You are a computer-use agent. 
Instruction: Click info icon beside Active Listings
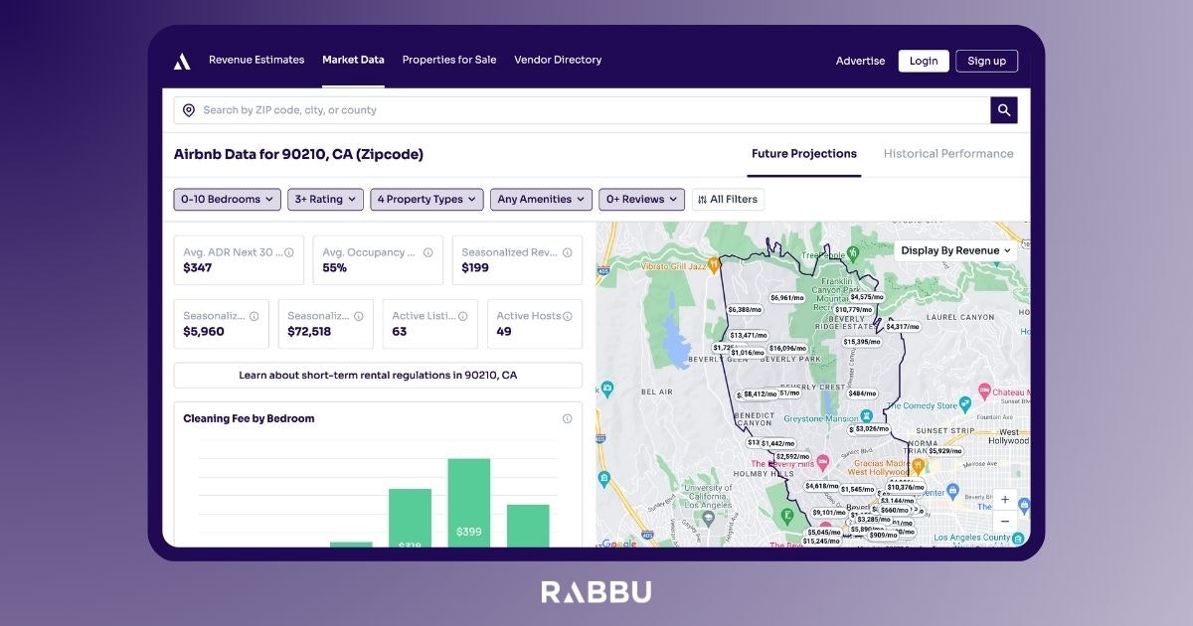point(462,316)
